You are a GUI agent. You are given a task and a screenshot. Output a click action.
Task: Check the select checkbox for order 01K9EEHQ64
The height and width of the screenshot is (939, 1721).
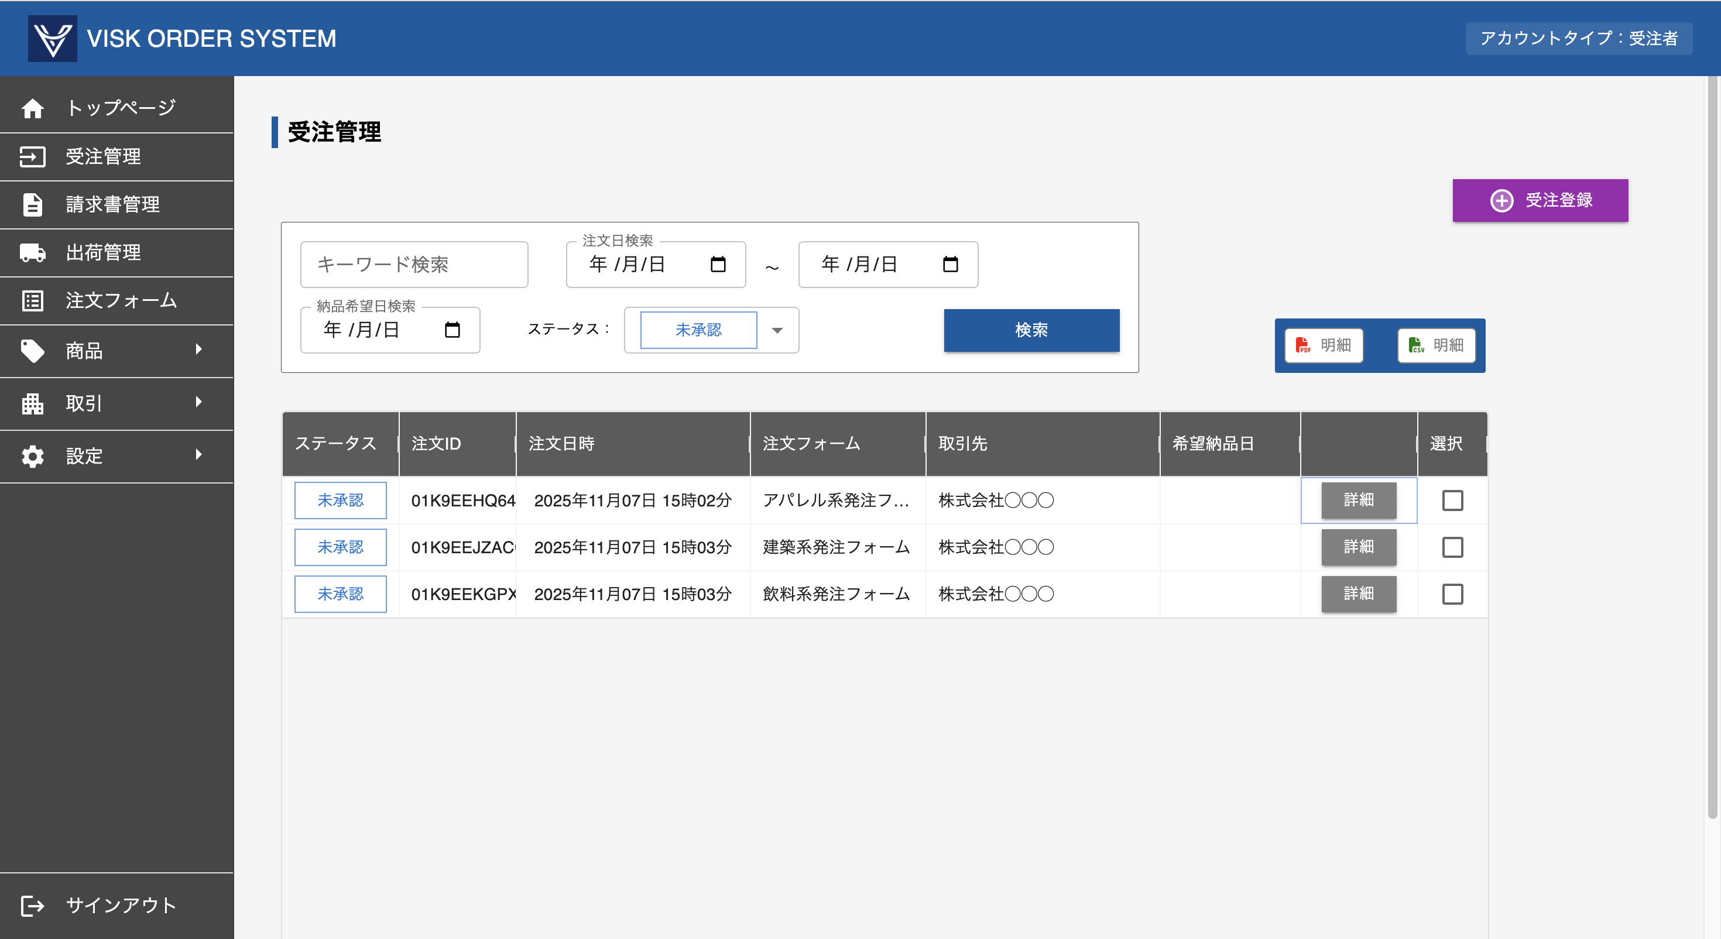coord(1452,501)
